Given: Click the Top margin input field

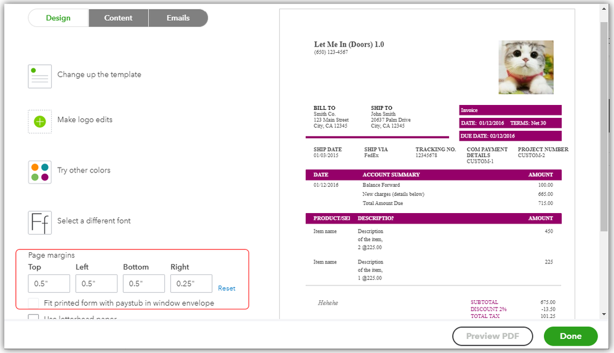Looking at the screenshot, I should point(49,284).
